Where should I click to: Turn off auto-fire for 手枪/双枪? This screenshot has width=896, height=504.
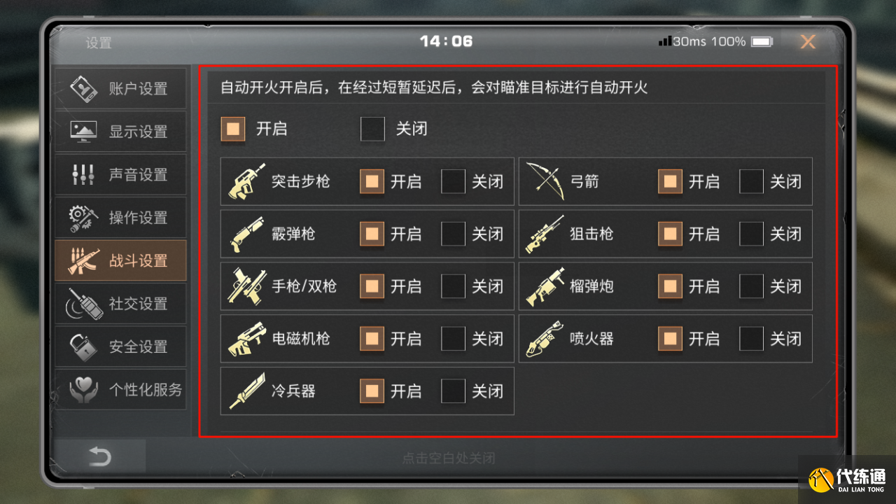pos(453,286)
